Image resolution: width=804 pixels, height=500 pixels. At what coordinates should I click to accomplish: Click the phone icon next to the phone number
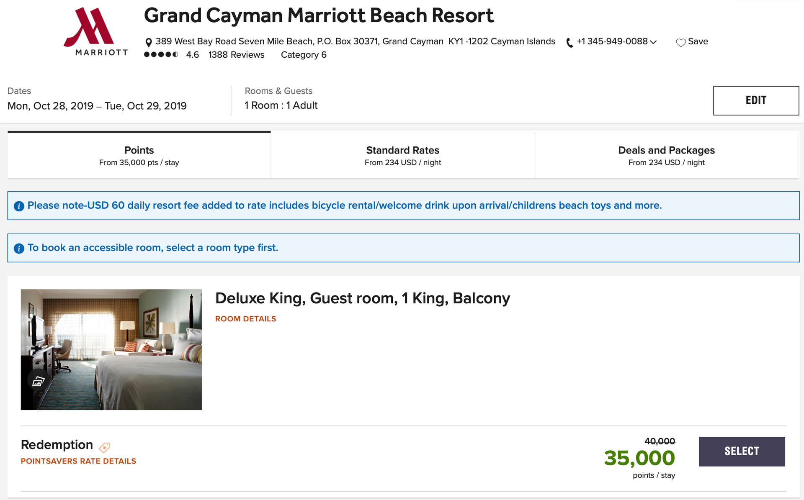(x=569, y=42)
